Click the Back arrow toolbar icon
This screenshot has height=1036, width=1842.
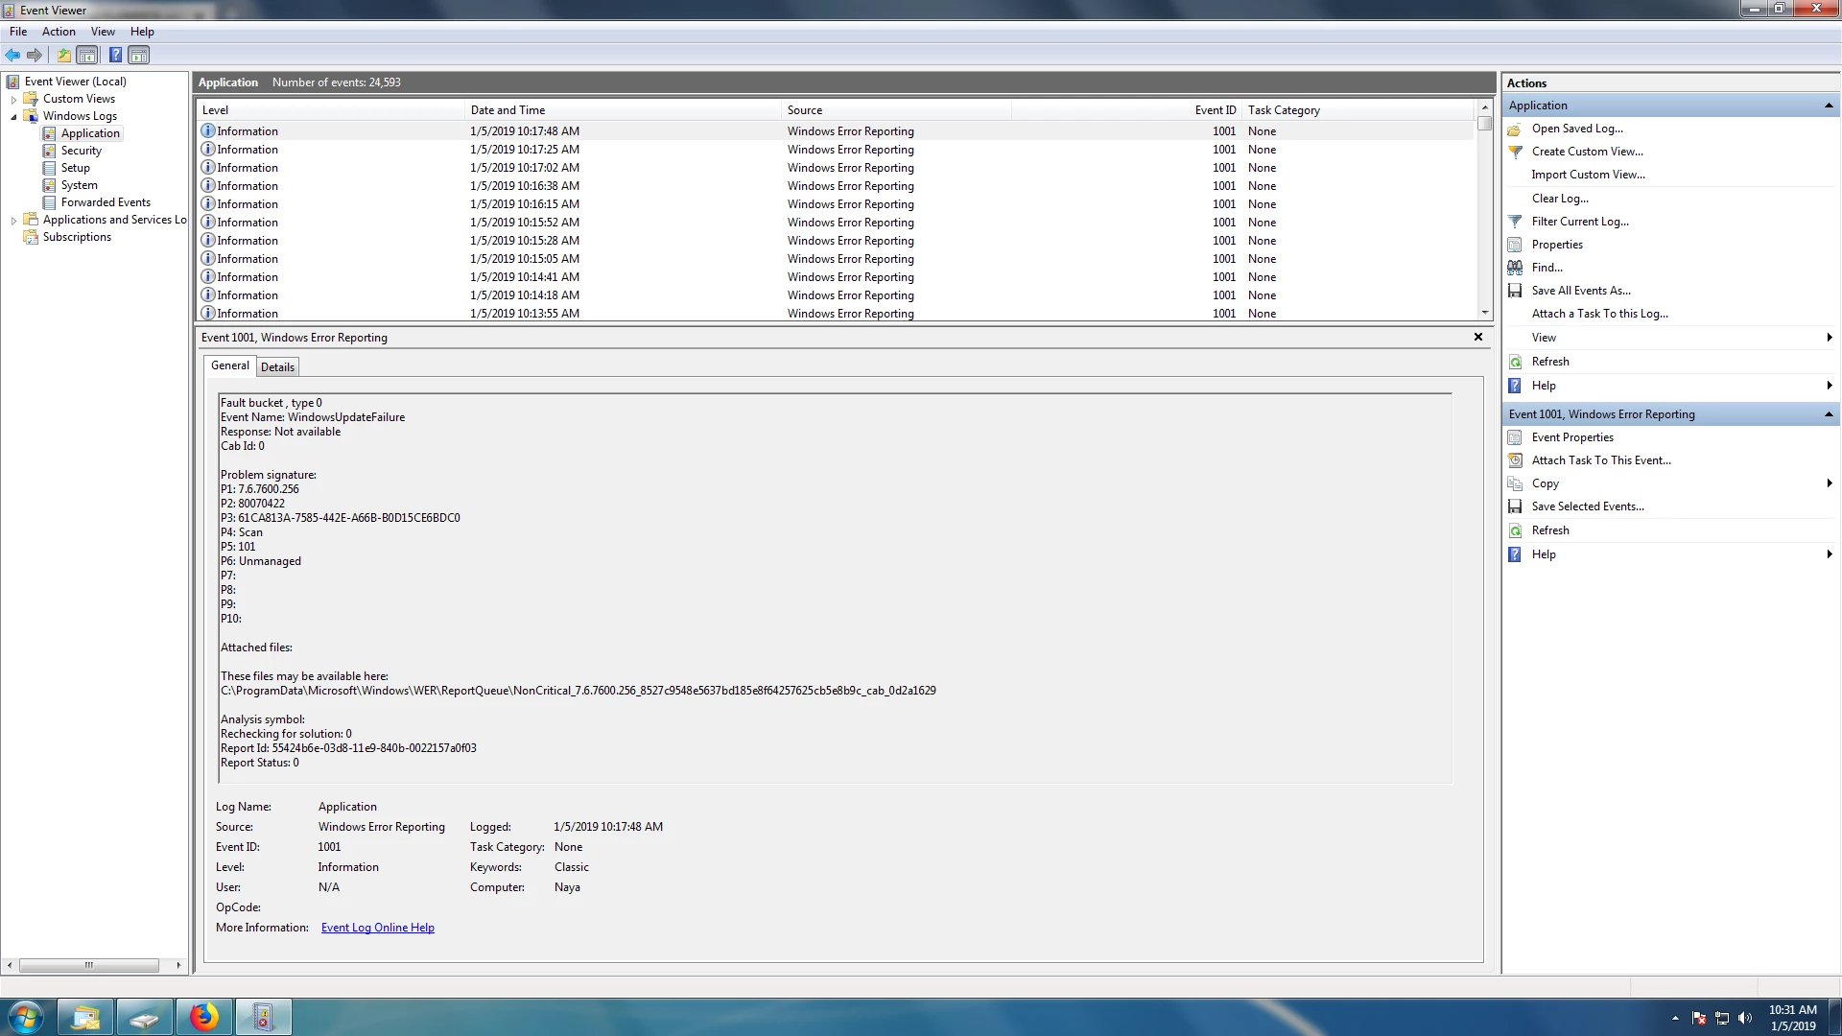[x=12, y=56]
